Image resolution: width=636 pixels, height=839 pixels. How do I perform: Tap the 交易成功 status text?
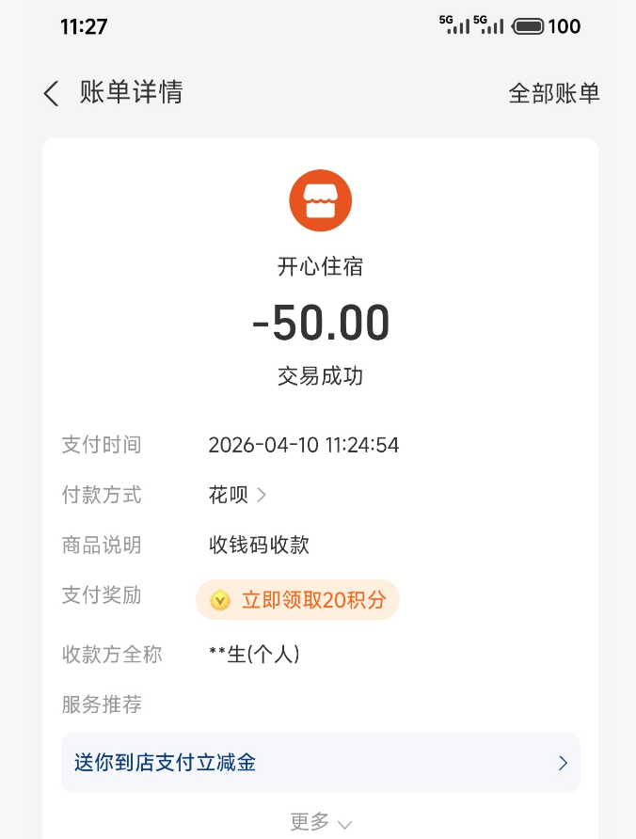320,376
